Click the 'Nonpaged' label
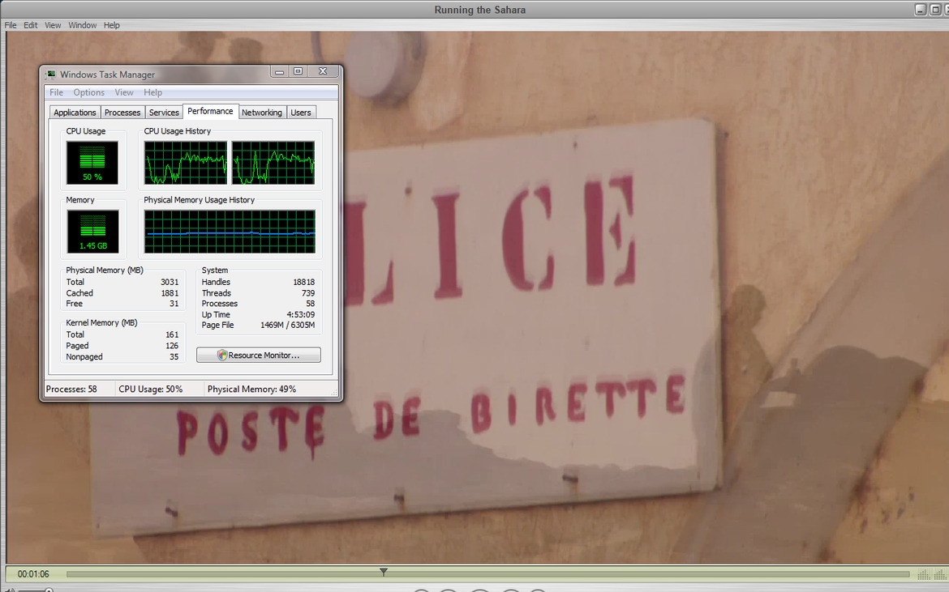949x592 pixels. coord(84,356)
